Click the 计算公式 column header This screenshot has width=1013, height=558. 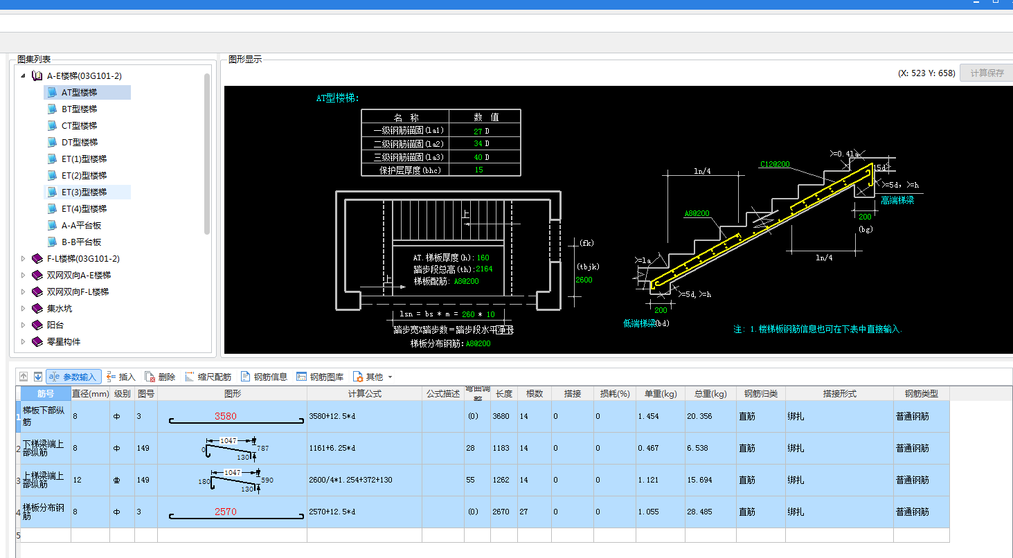[364, 393]
